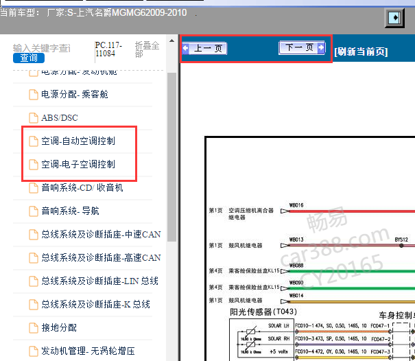This screenshot has width=415, height=361.
Task: Open 电源分配-乘客舱 tree item
Action: click(x=74, y=94)
